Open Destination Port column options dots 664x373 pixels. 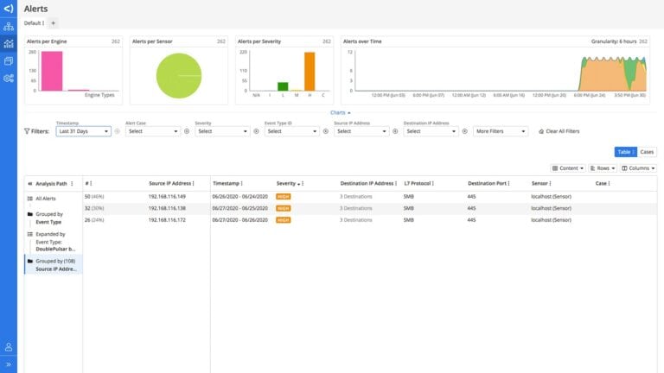[508, 184]
